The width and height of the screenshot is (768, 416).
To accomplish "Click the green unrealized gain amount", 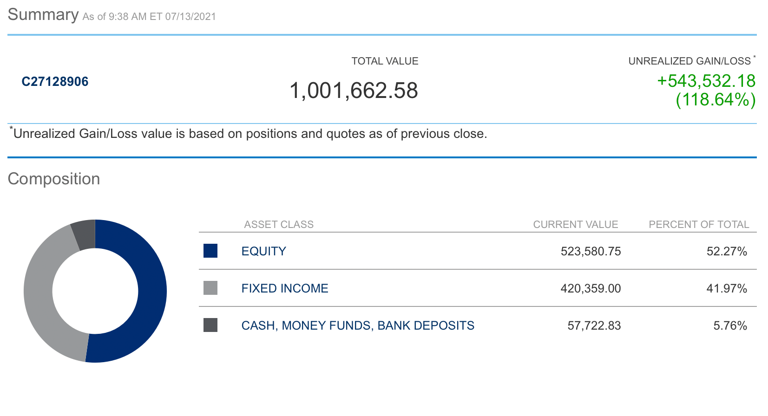I will [706, 82].
